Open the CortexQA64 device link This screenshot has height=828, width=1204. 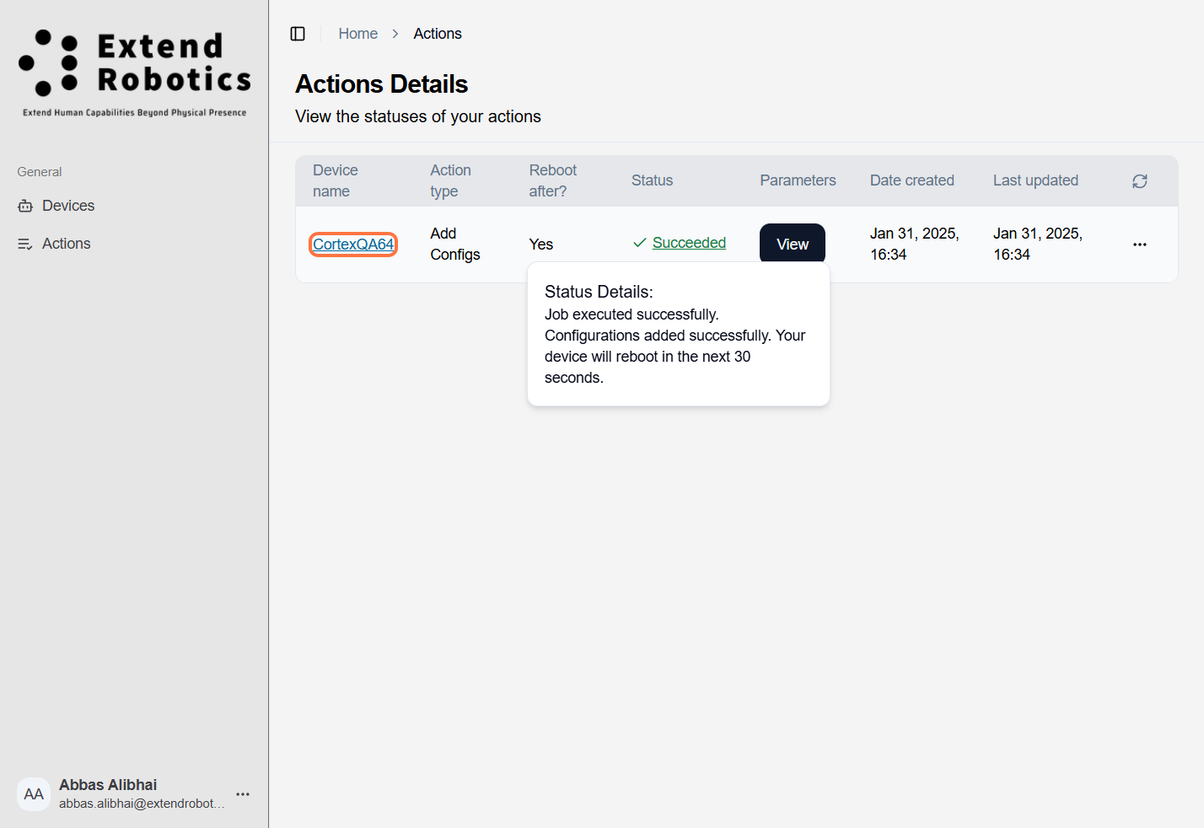click(353, 245)
